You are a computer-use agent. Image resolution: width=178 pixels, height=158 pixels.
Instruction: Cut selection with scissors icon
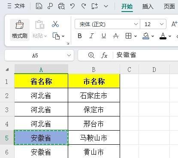coord(55,24)
